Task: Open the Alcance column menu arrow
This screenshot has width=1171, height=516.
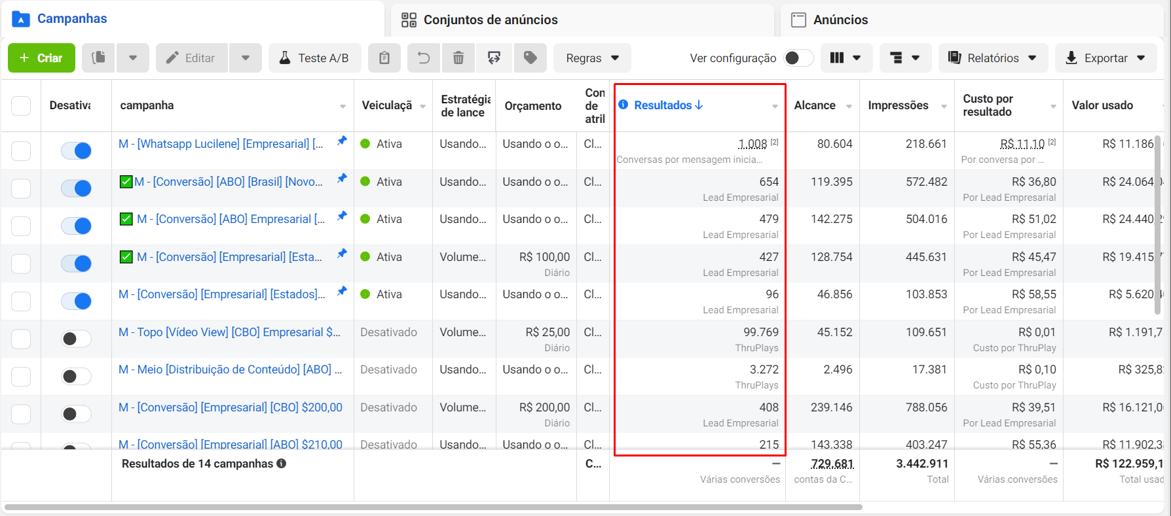Action: [x=849, y=107]
